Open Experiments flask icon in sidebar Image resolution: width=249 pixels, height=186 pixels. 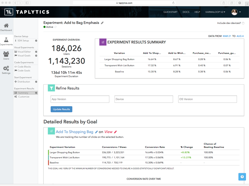(x=6, y=40)
